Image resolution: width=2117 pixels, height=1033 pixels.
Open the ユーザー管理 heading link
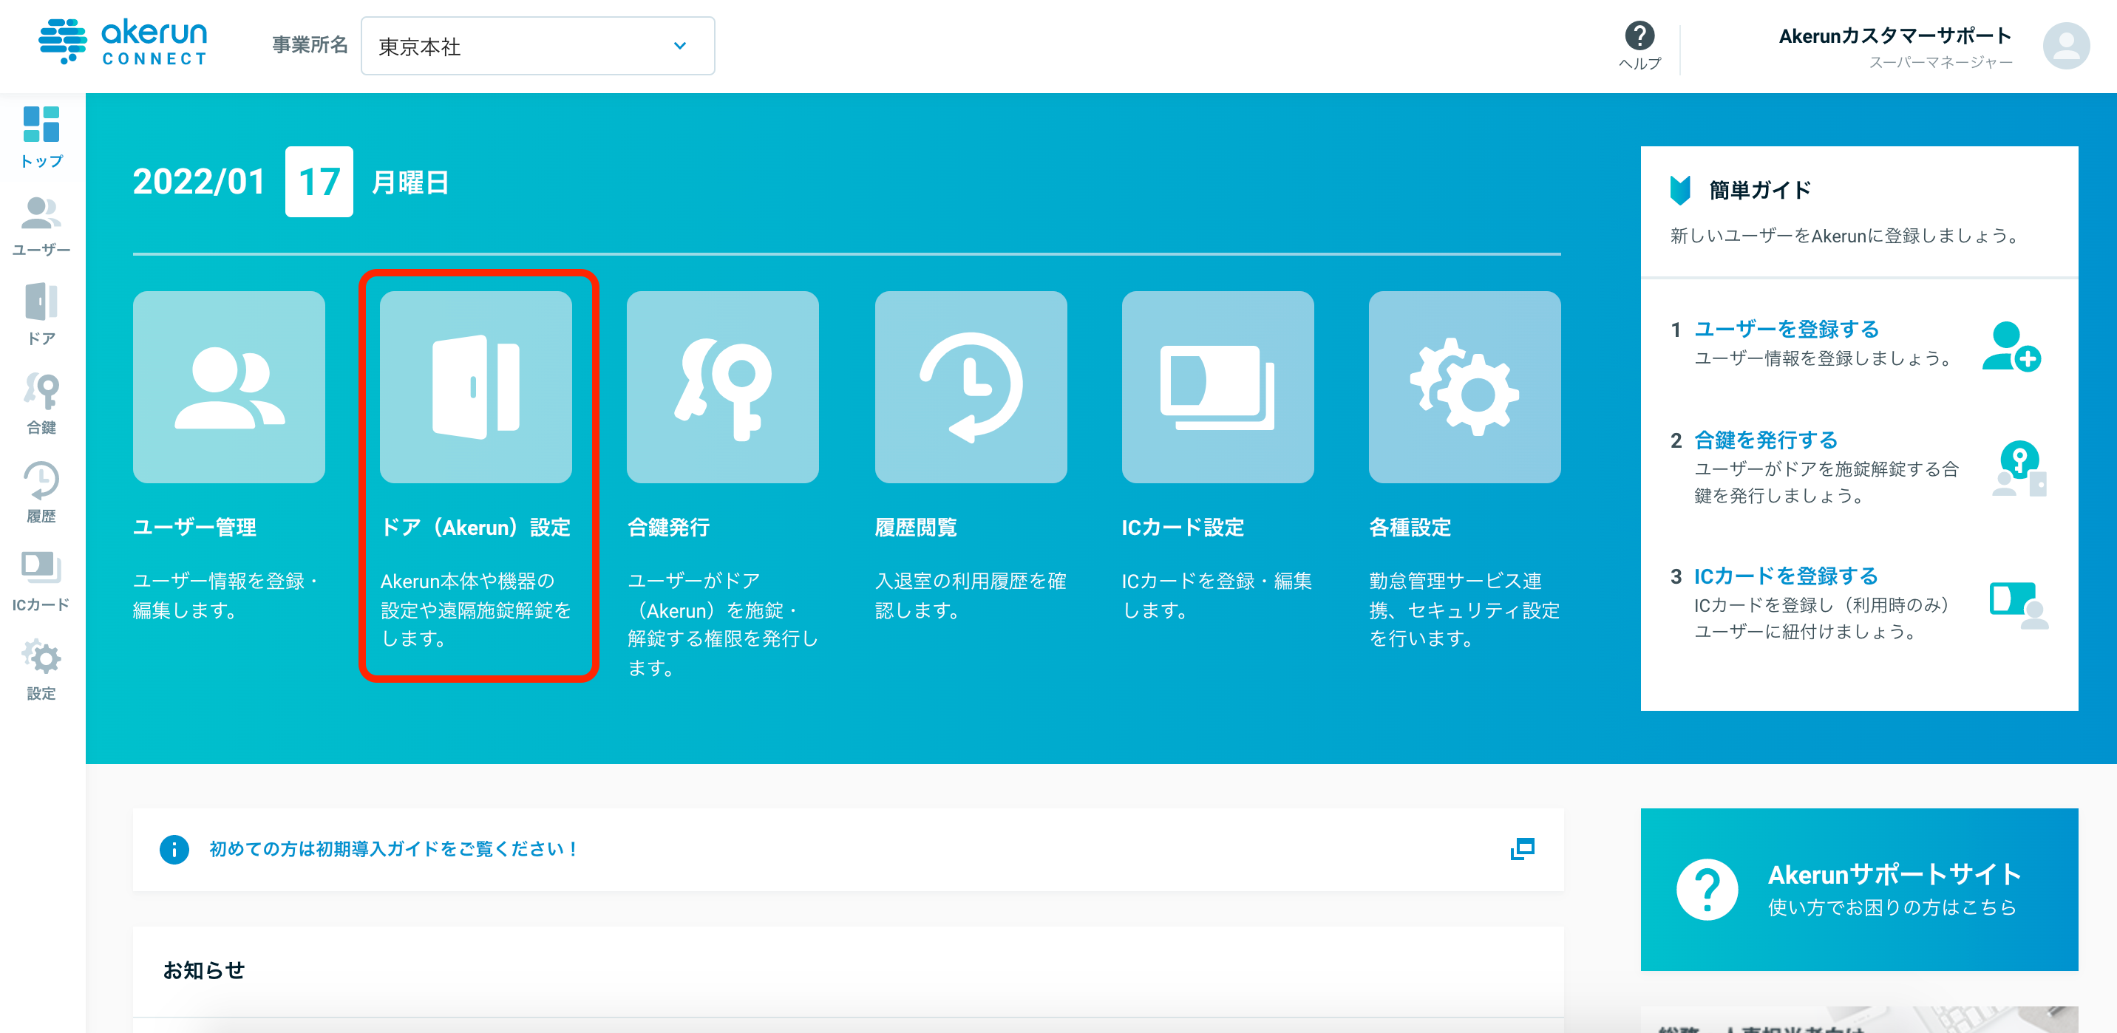(194, 527)
